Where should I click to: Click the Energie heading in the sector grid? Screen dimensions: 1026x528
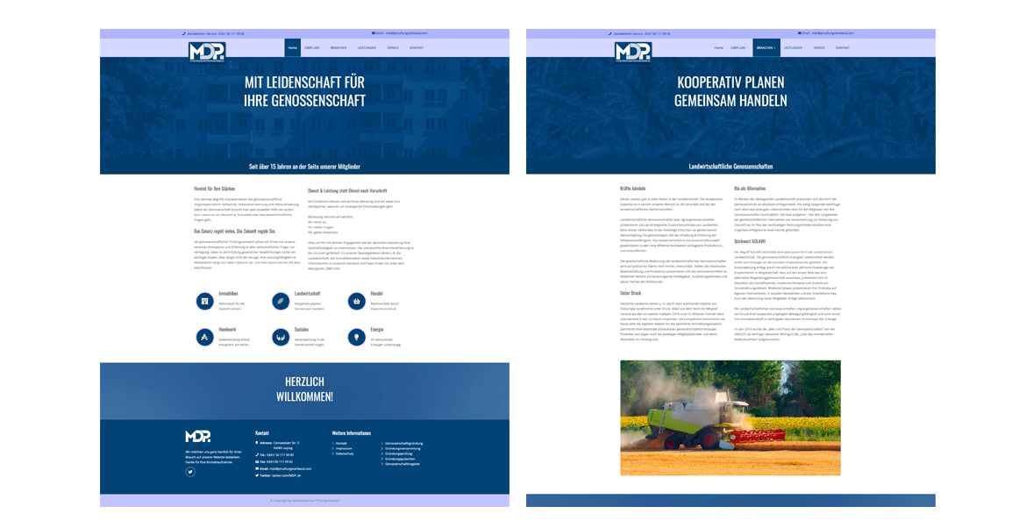tap(377, 330)
